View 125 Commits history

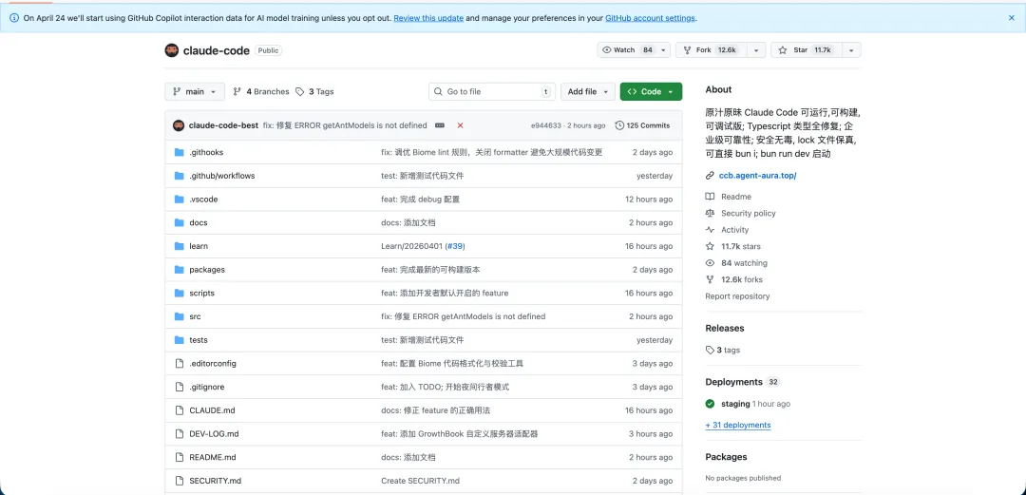[x=642, y=125]
